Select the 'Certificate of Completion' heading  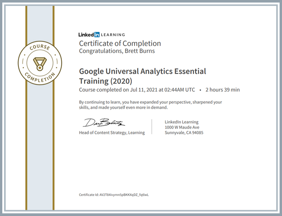point(120,43)
